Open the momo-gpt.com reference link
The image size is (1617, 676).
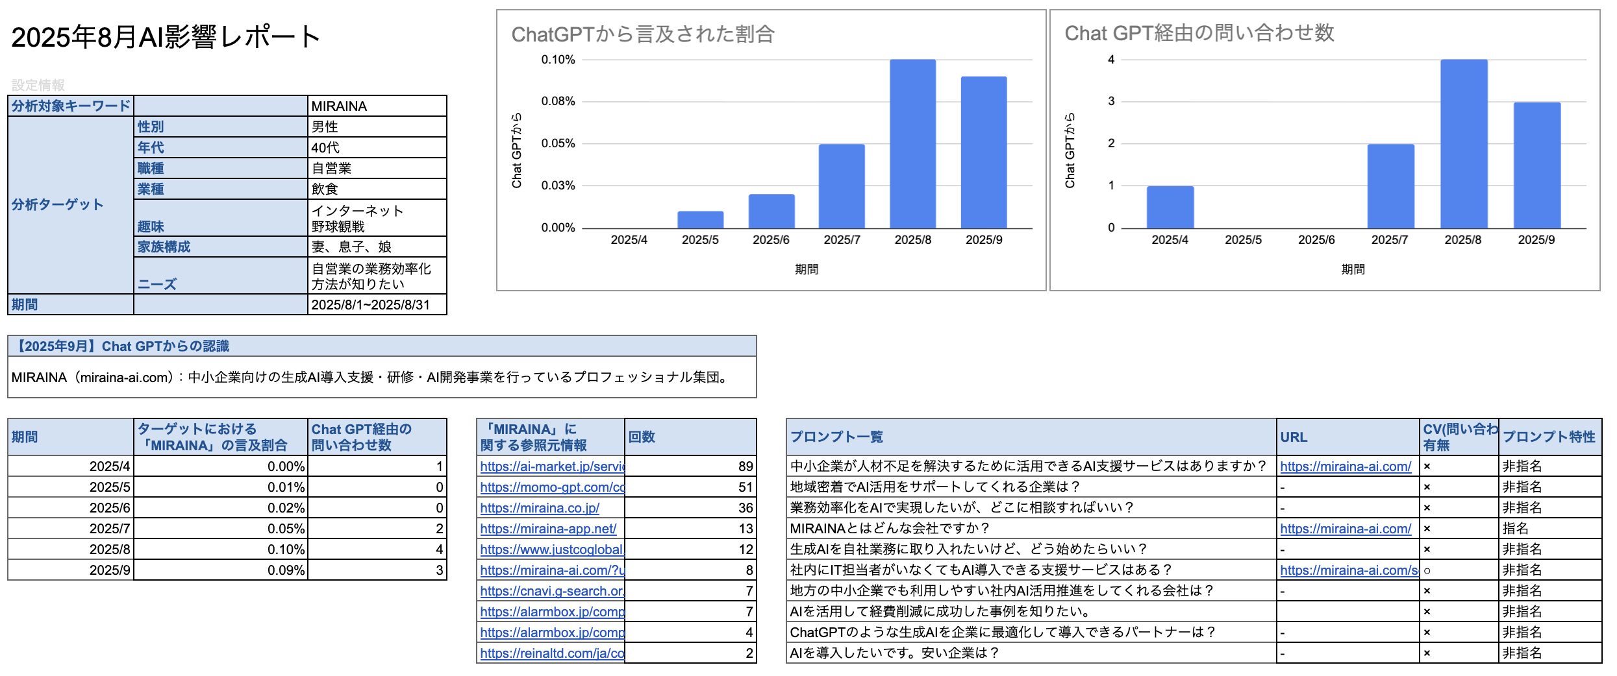(552, 487)
